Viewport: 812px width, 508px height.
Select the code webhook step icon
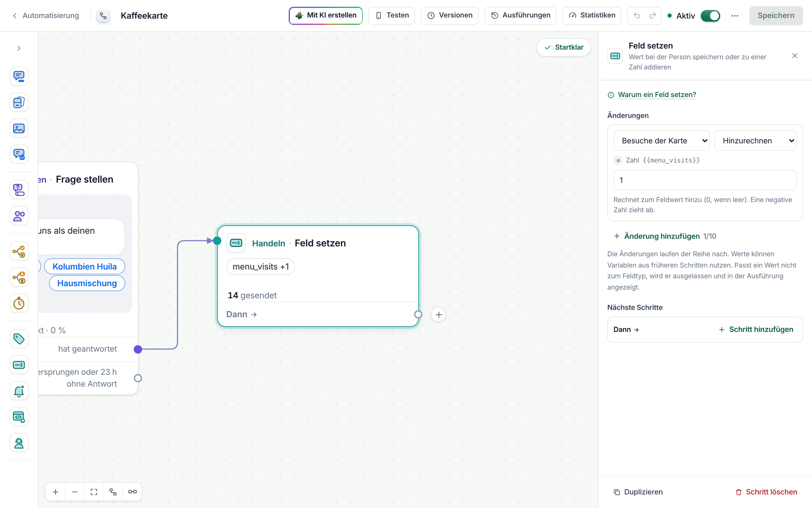pos(19,417)
